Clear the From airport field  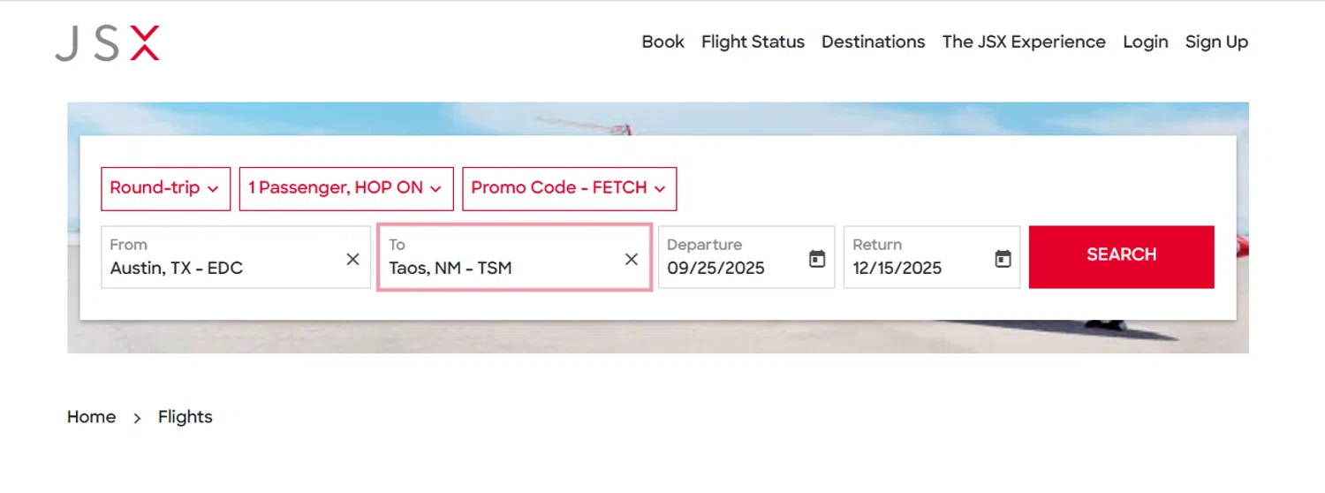pos(352,259)
